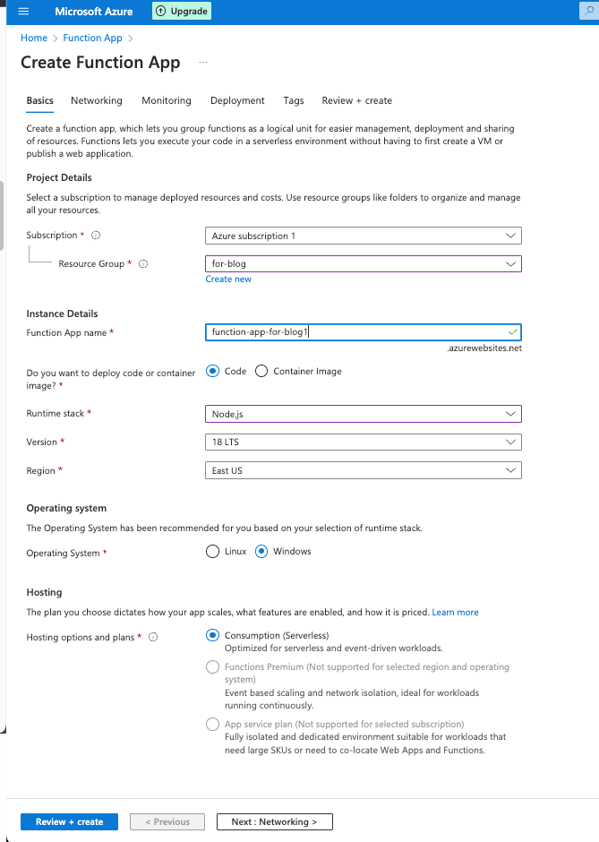The height and width of the screenshot is (842, 599).
Task: Switch to the Networking tab
Action: click(x=96, y=100)
